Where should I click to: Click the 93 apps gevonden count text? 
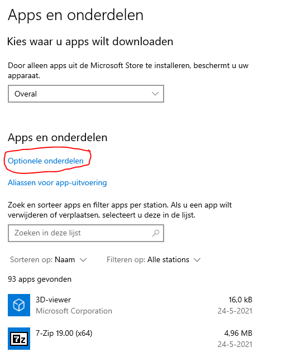[40, 279]
